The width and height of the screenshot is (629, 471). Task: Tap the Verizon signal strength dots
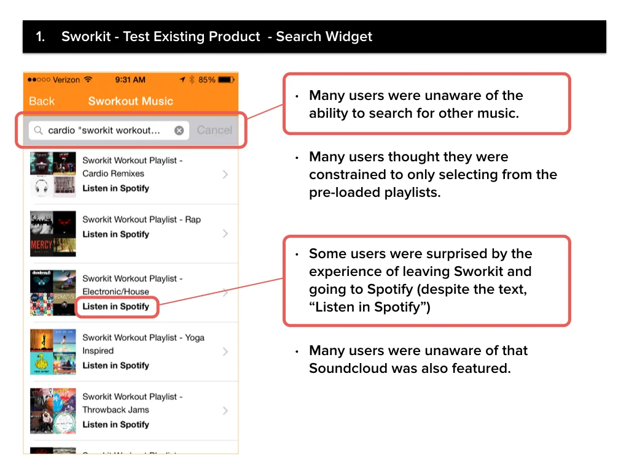pos(39,80)
